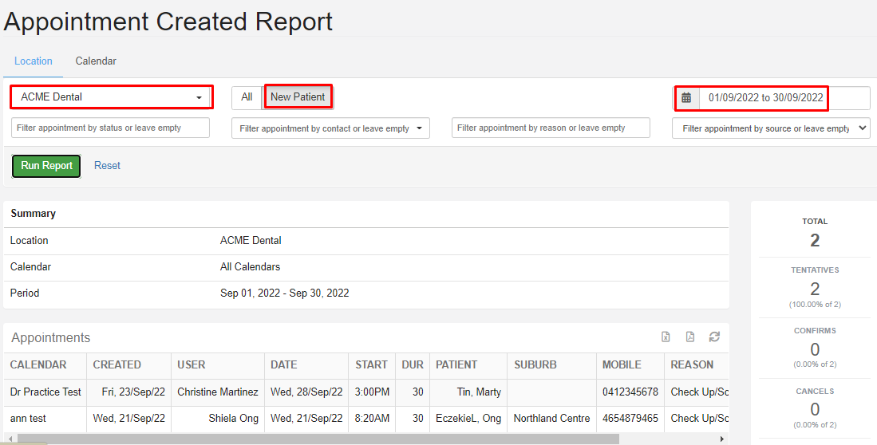Refresh the Appointments table
Viewport: 877px width, 445px height.
pyautogui.click(x=714, y=337)
